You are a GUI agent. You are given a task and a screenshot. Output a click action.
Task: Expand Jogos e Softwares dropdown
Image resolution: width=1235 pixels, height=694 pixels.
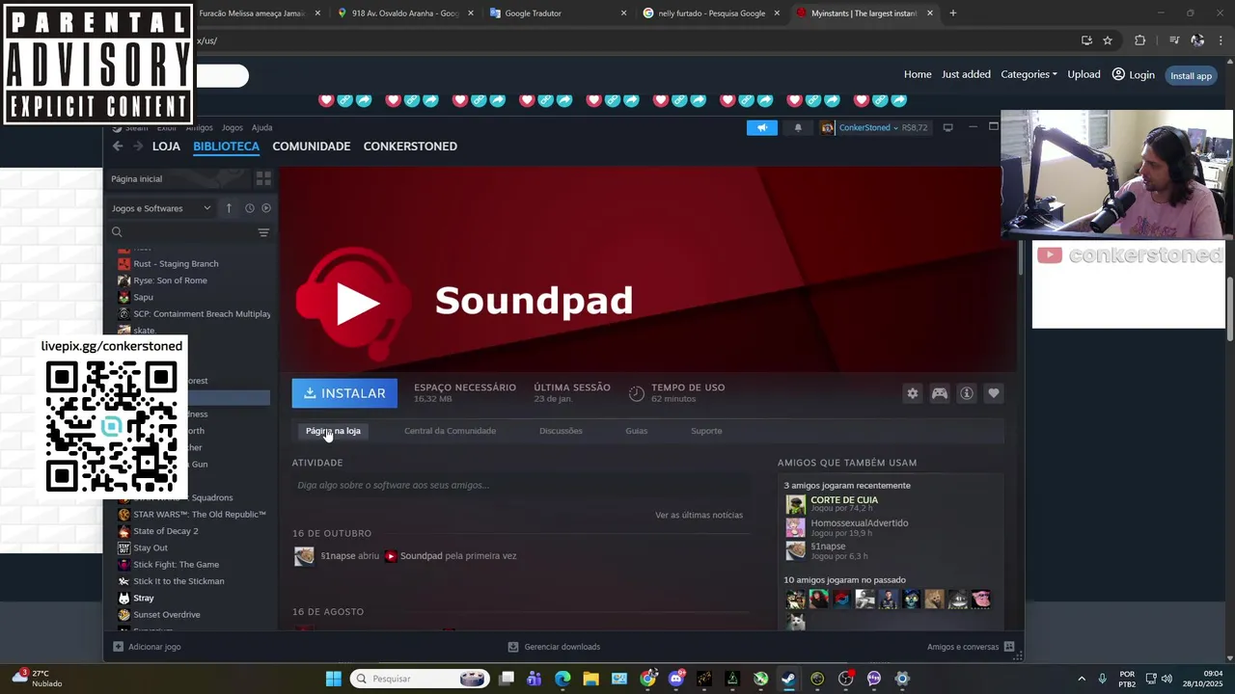coord(161,208)
